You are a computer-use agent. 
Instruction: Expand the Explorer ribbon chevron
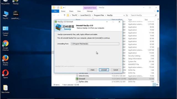[x=155, y=11]
